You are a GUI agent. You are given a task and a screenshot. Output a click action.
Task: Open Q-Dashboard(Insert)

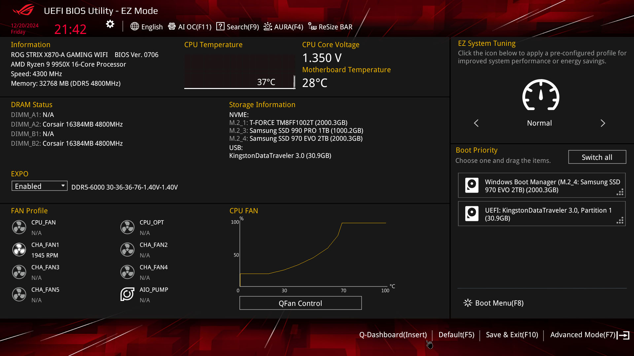(393, 335)
